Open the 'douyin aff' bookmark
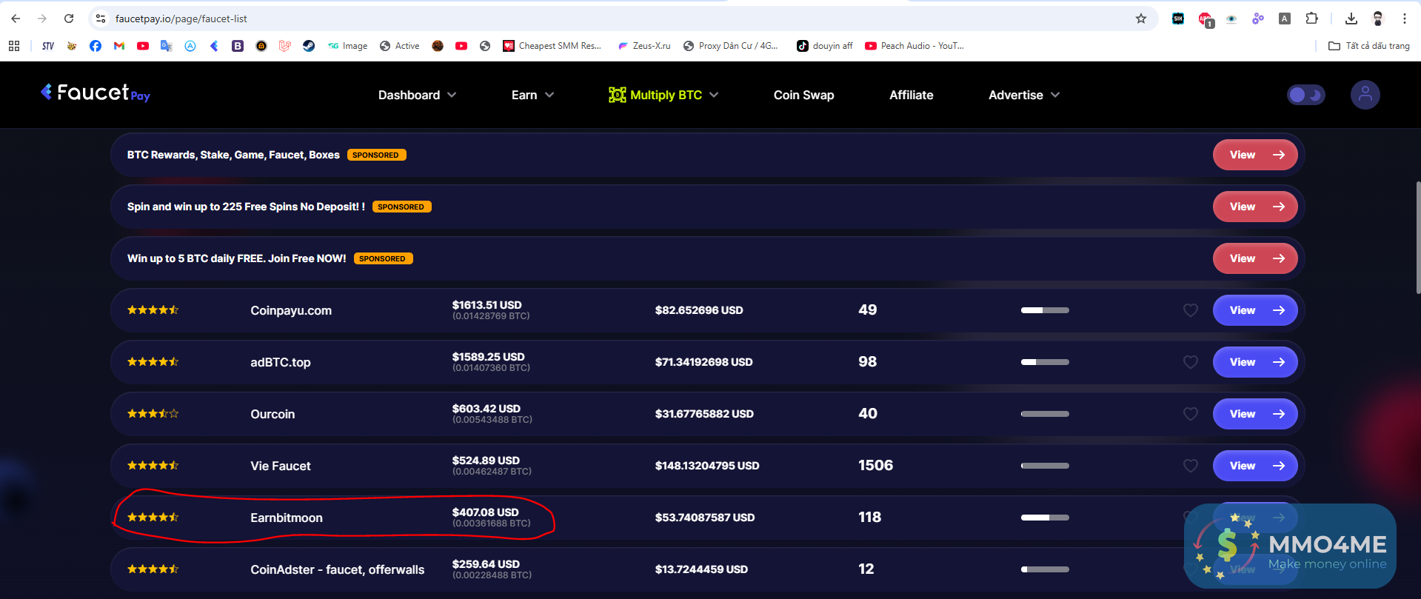The image size is (1421, 599). click(x=824, y=46)
